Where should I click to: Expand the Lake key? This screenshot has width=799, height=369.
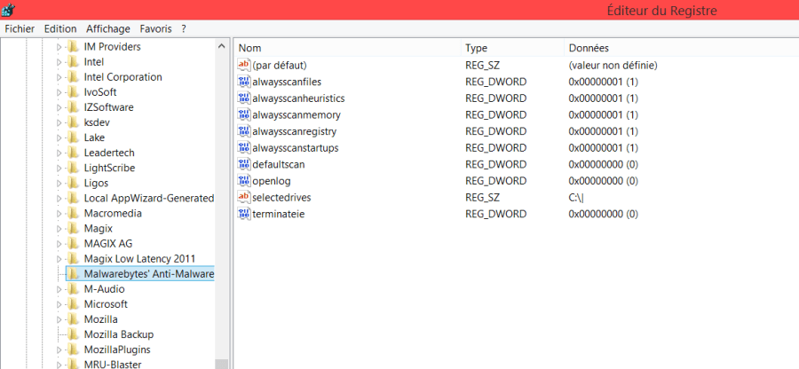[x=59, y=137]
